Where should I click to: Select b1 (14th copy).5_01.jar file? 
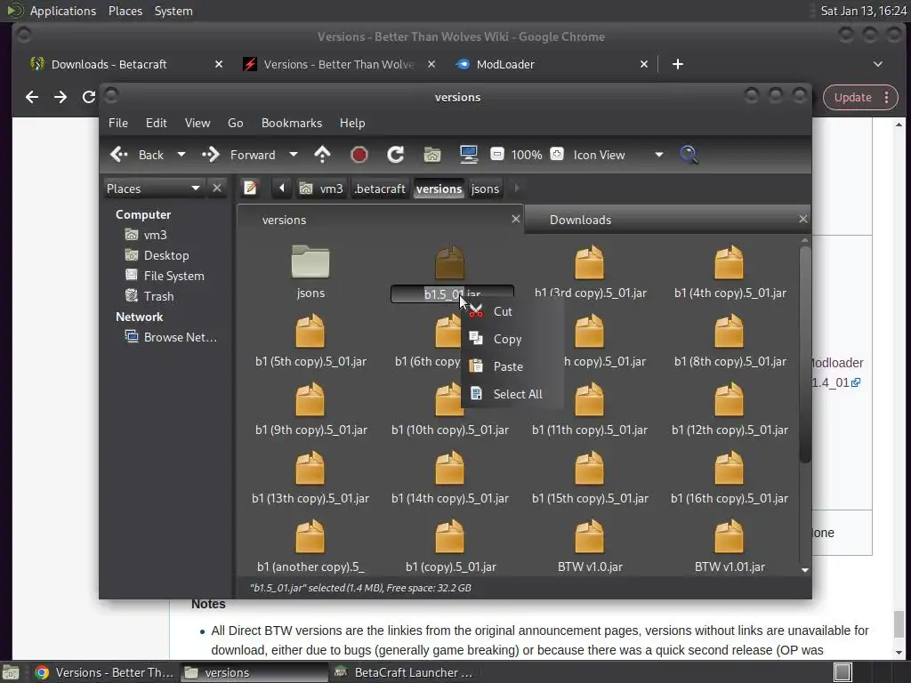point(449,477)
